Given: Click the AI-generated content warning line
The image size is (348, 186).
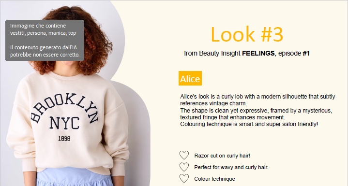Looking at the screenshot, I should coord(45,51).
